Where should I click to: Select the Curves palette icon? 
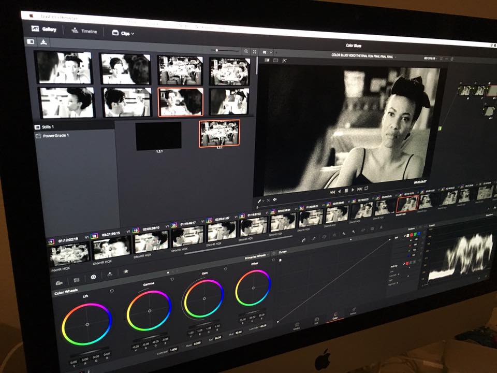[303, 240]
